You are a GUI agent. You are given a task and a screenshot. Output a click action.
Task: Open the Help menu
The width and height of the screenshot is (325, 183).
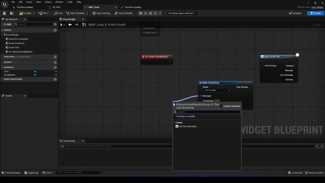coord(79,2)
